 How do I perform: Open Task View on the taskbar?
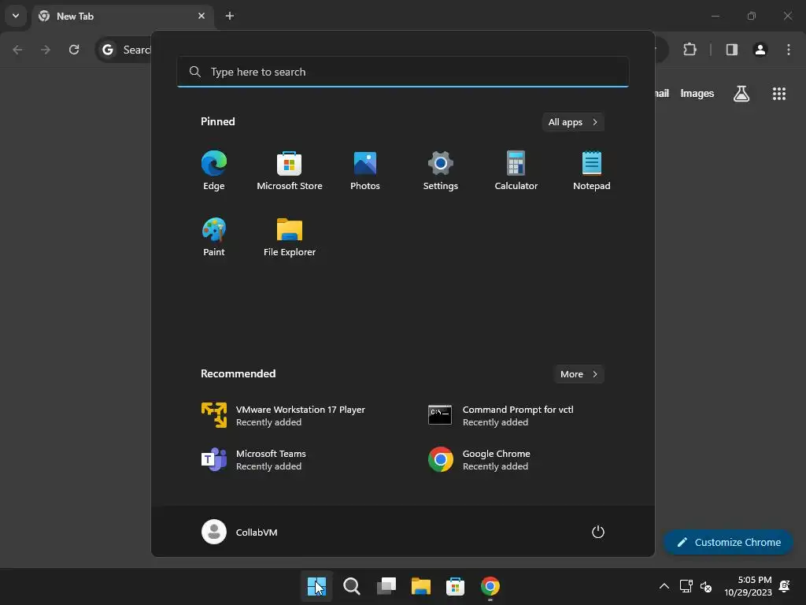pyautogui.click(x=386, y=586)
